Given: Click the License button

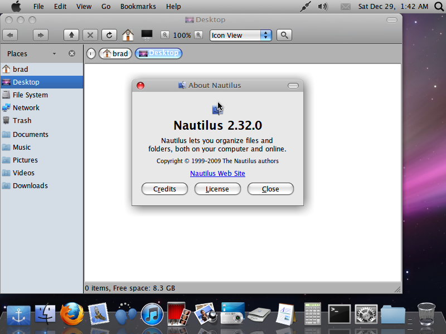Looking at the screenshot, I should pos(217,189).
